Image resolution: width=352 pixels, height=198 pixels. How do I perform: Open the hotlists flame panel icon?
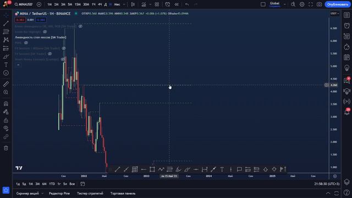347,47
